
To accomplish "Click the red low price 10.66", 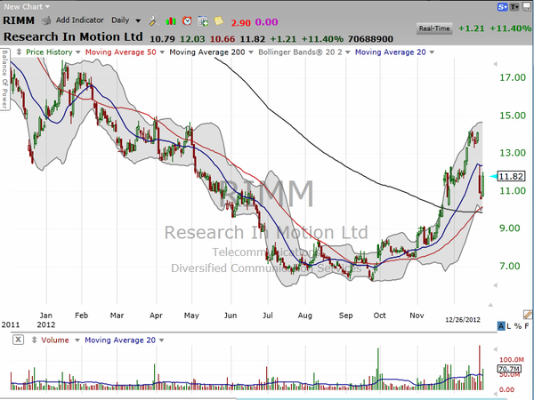I will click(222, 39).
